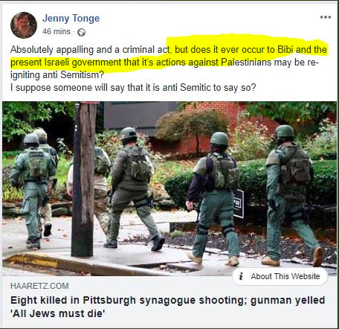Viewport: 339px width, 329px height.
Task: Open the HAARETZ.COM source link
Action: pyautogui.click(x=39, y=286)
